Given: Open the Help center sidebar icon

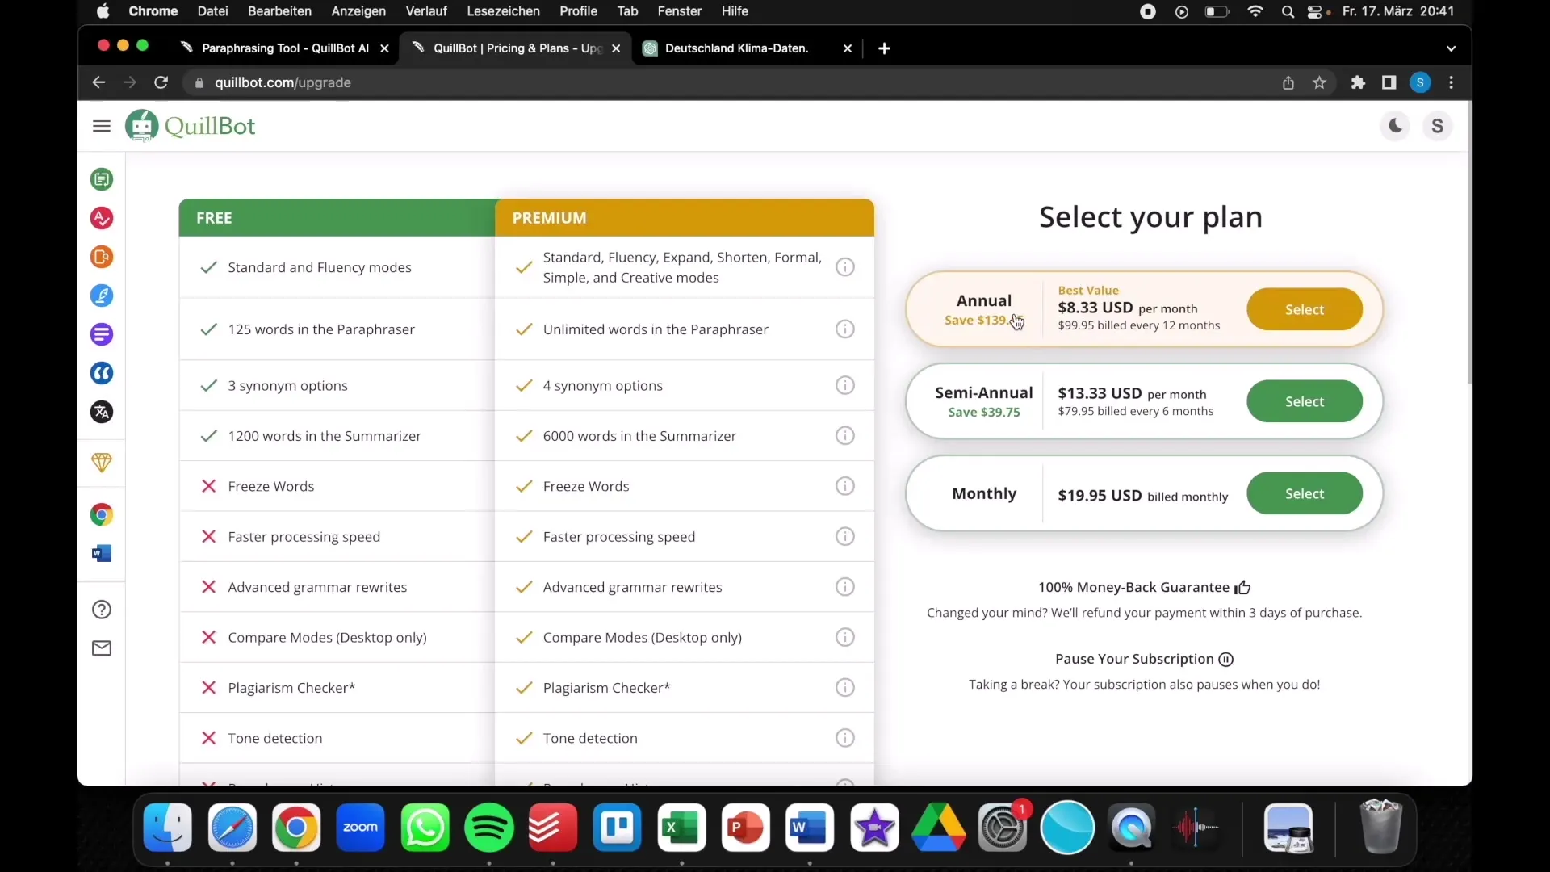Looking at the screenshot, I should point(102,610).
